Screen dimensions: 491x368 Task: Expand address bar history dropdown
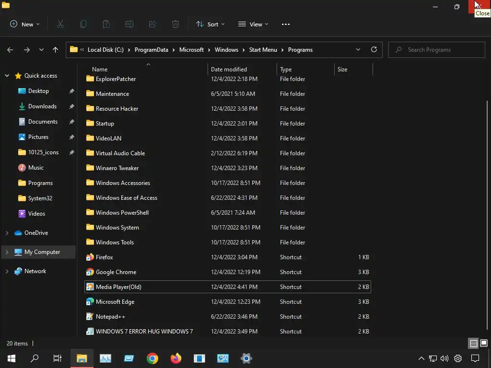358,49
